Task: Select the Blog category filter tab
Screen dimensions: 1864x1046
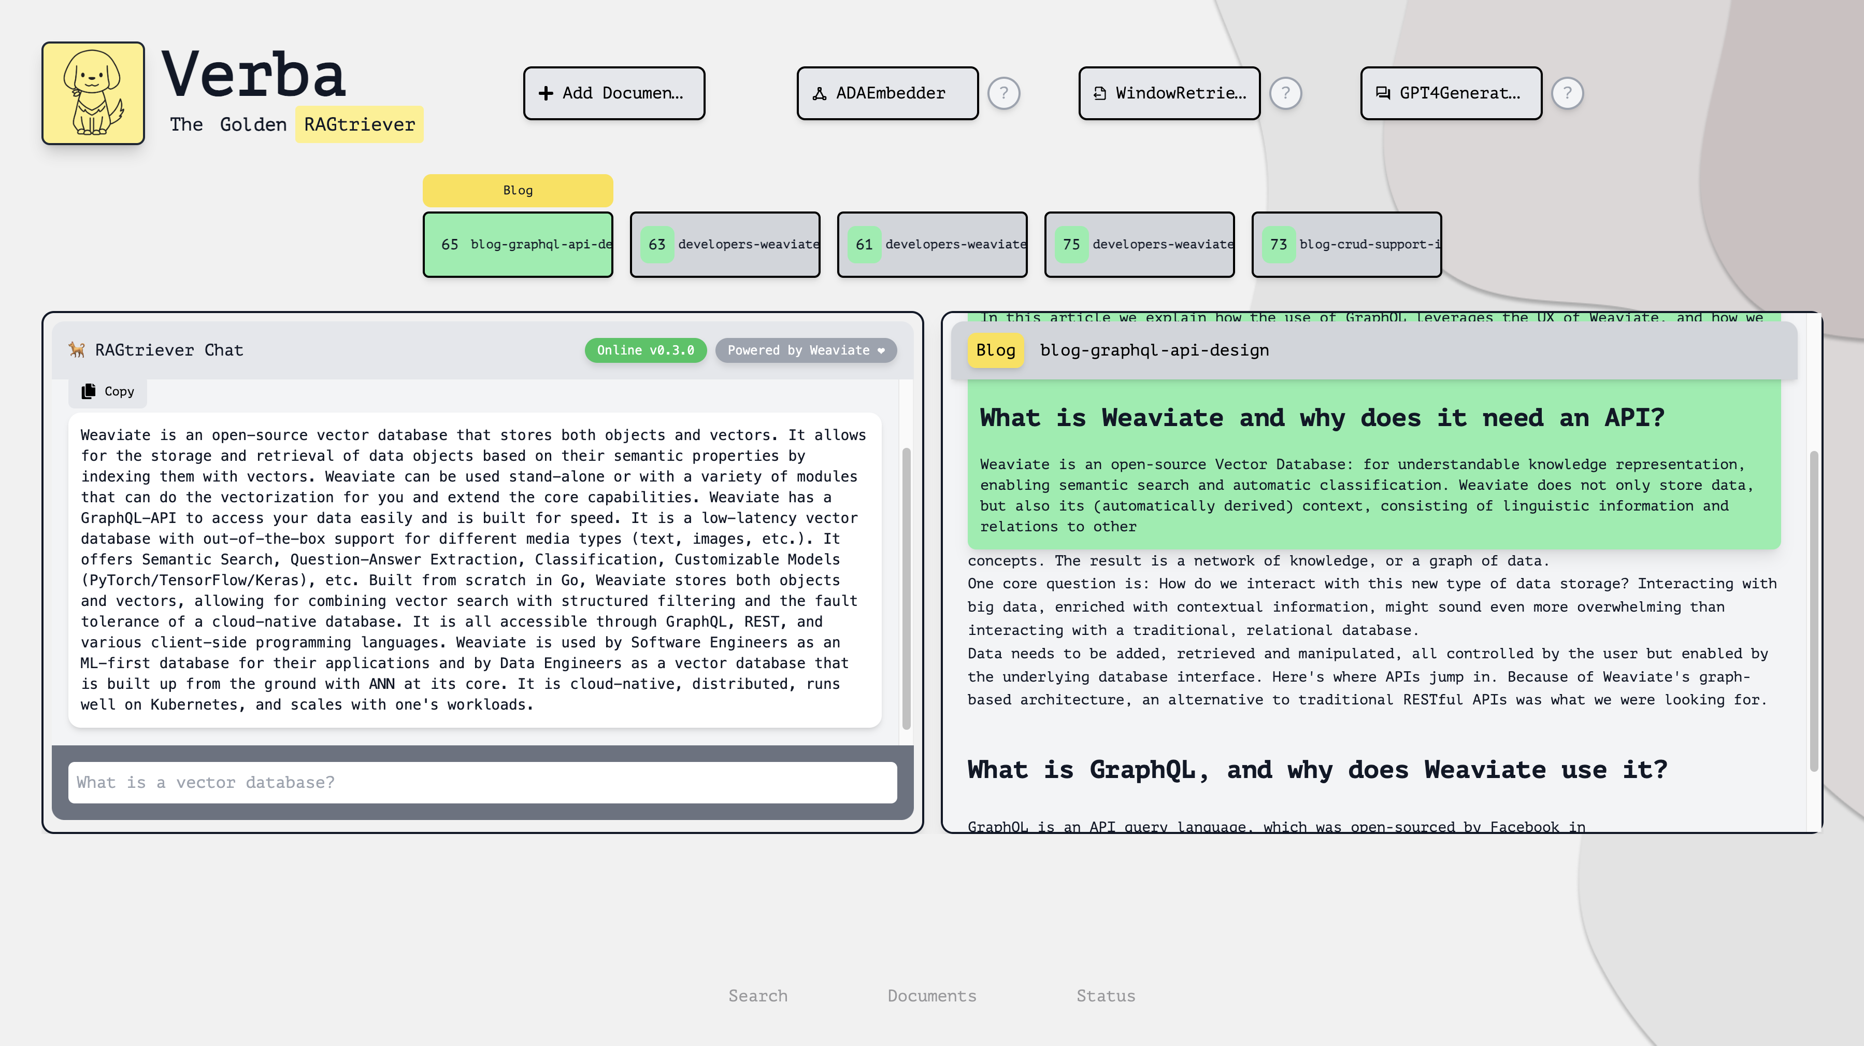Action: click(517, 190)
